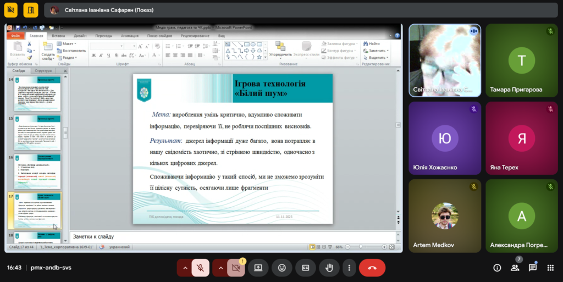Unmute the microphone

point(201,268)
